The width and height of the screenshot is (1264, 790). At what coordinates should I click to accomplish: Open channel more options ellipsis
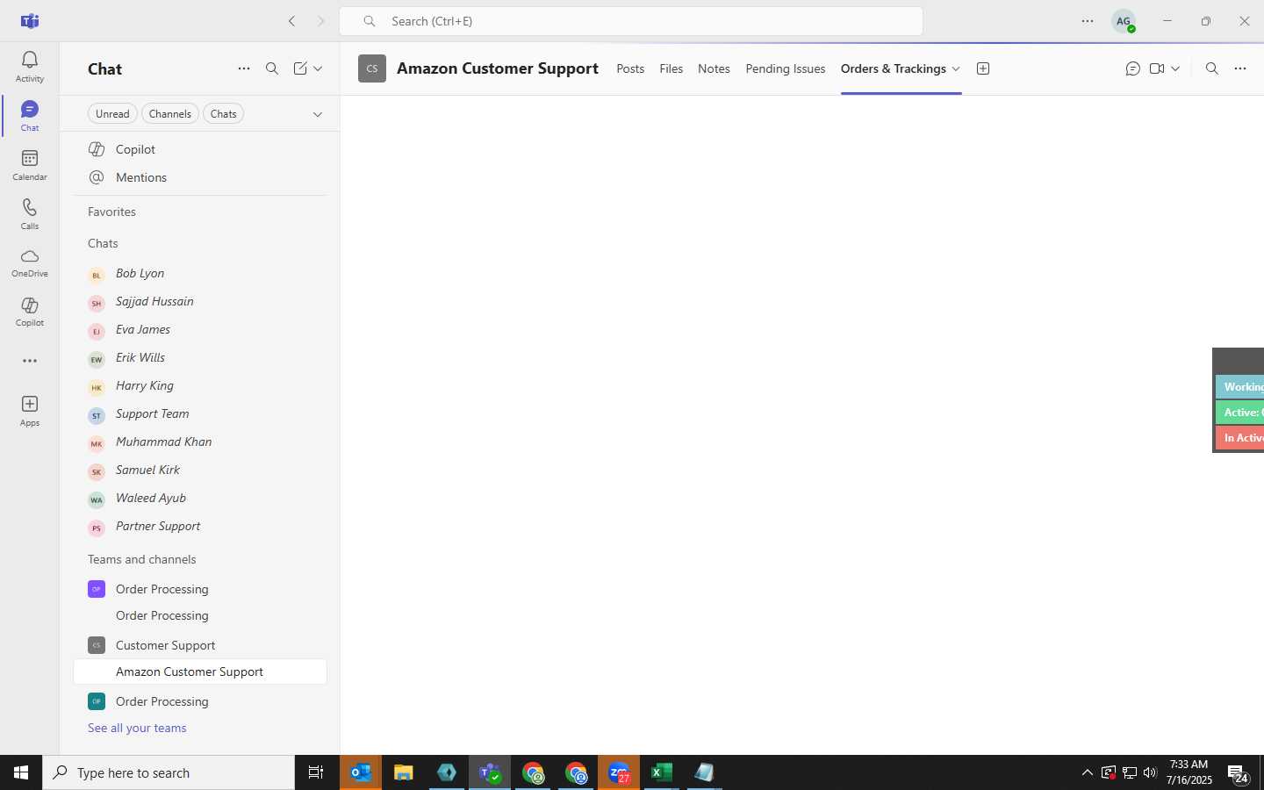point(1240,68)
